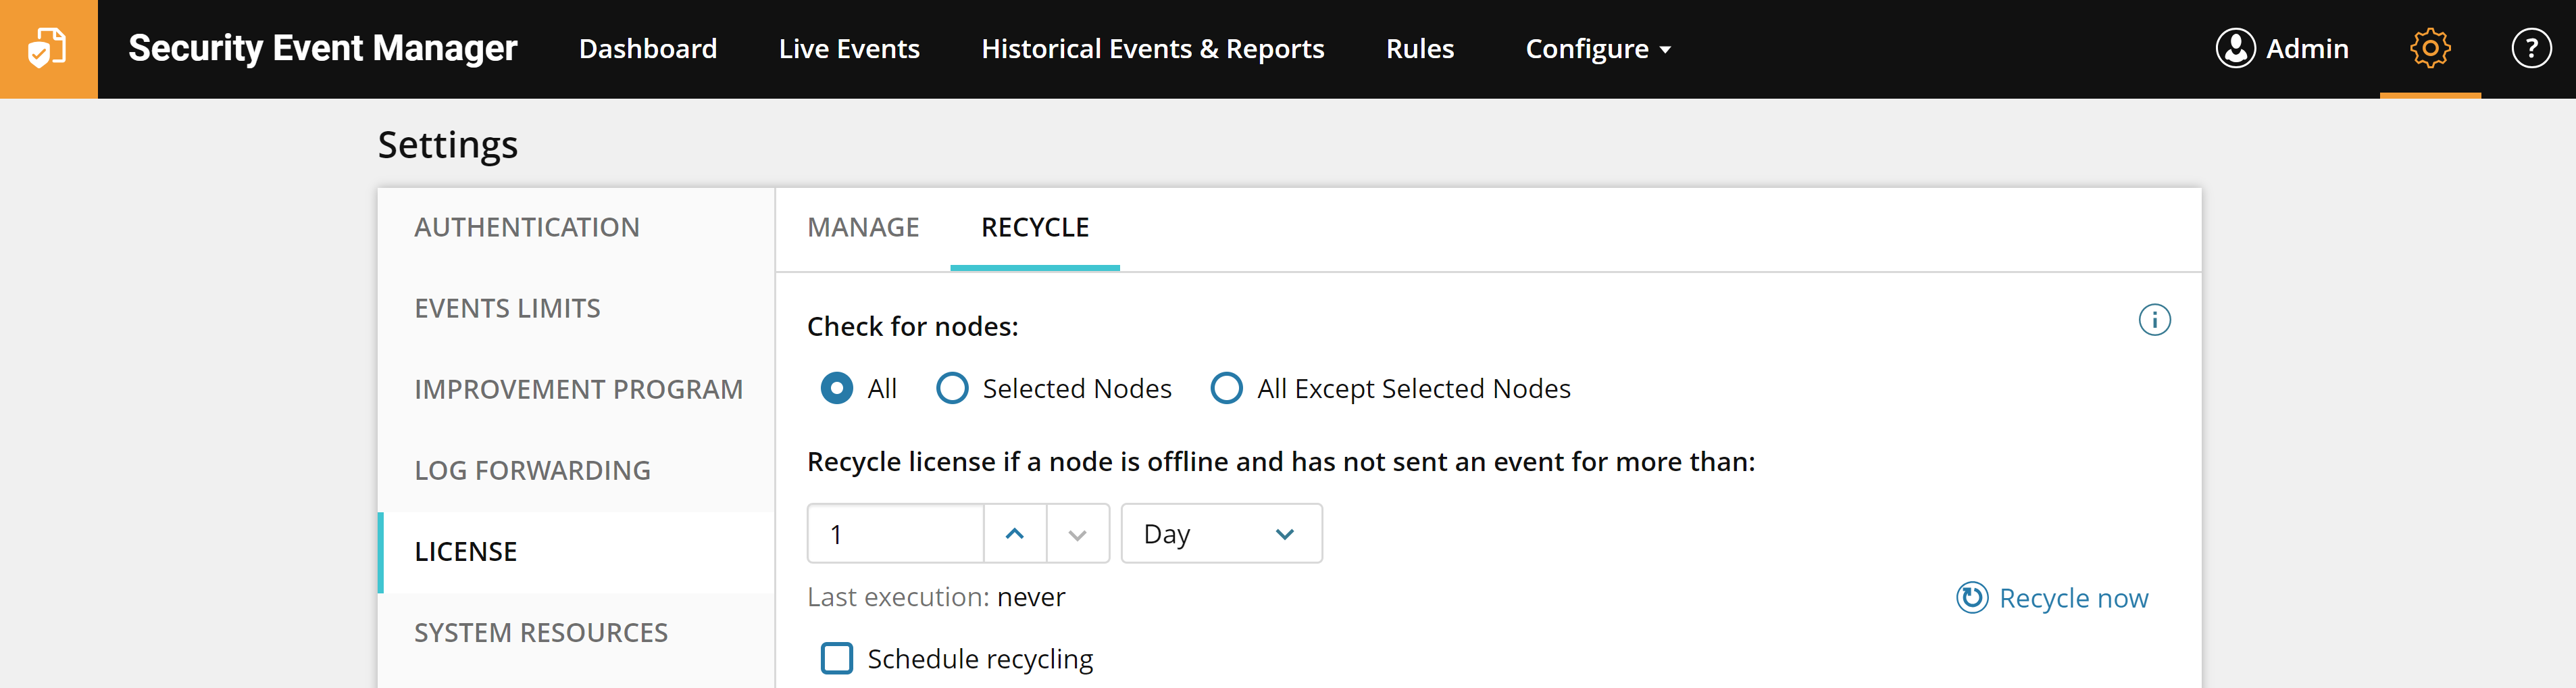The image size is (2576, 688).
Task: Increase the offline threshold value with up arrow
Action: 1015,534
